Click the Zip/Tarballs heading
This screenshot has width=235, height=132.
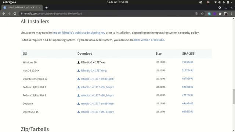[35, 129]
